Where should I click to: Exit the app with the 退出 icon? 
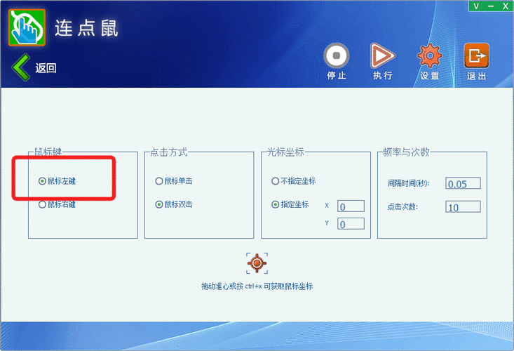pos(477,55)
